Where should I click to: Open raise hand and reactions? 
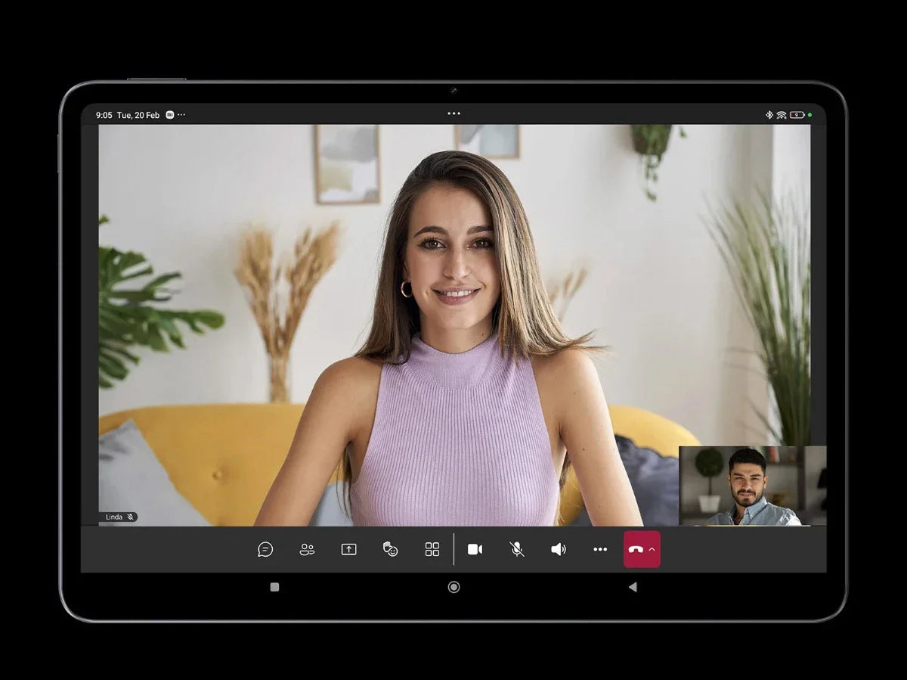coord(390,549)
